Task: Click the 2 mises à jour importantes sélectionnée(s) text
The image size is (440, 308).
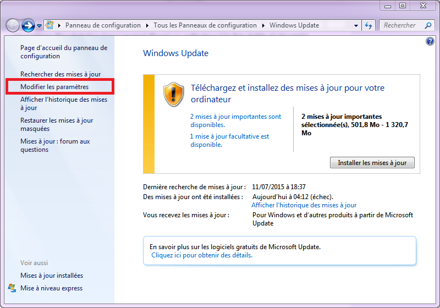Action: coord(355,124)
